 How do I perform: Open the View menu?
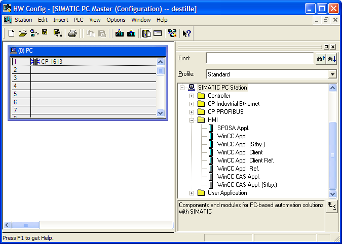(x=95, y=20)
